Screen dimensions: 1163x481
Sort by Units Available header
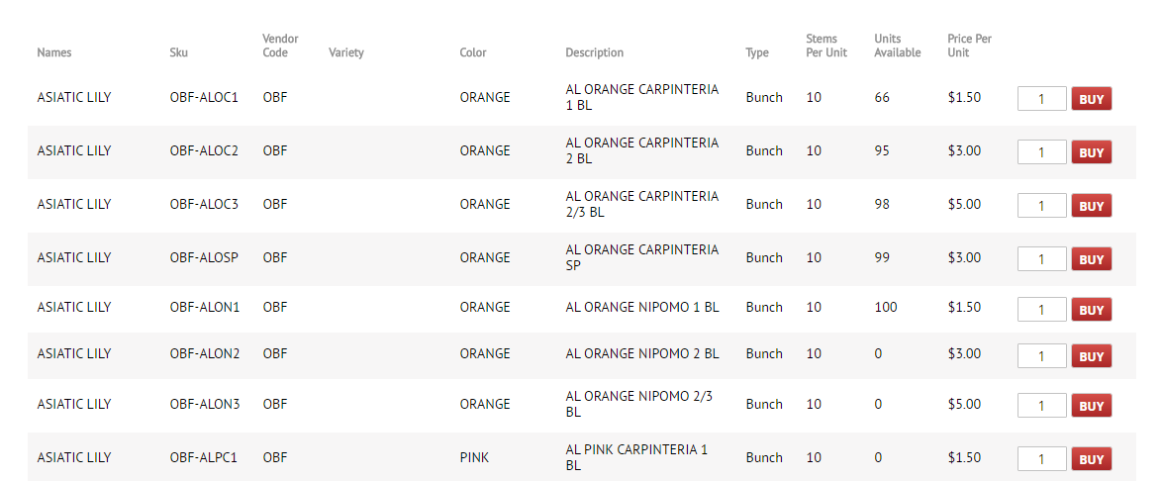[x=897, y=46]
